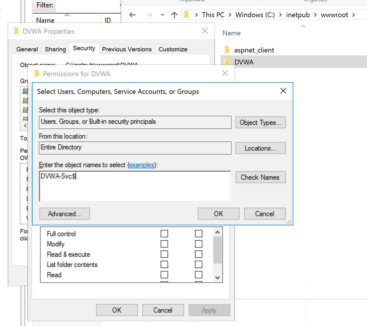Select the aspnet_client folder icon
Screen dimensions: 367x326
227,50
